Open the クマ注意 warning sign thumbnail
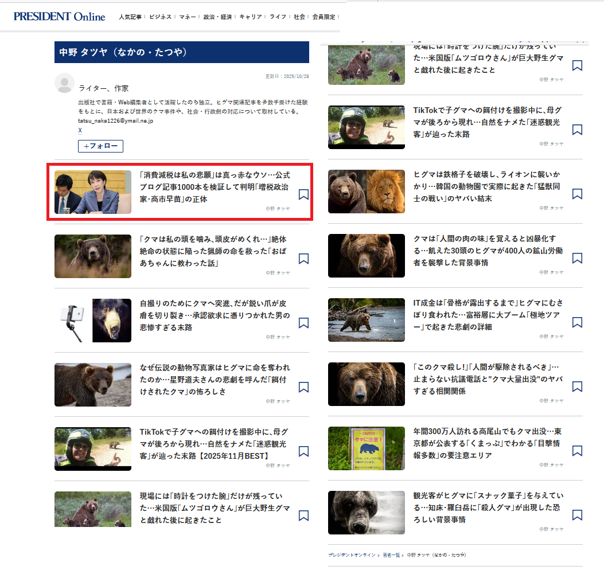This screenshot has height=570, width=604. [366, 448]
